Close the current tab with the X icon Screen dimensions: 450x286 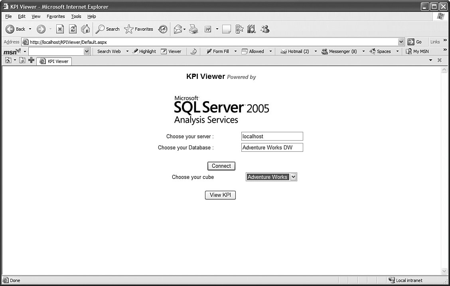point(439,60)
